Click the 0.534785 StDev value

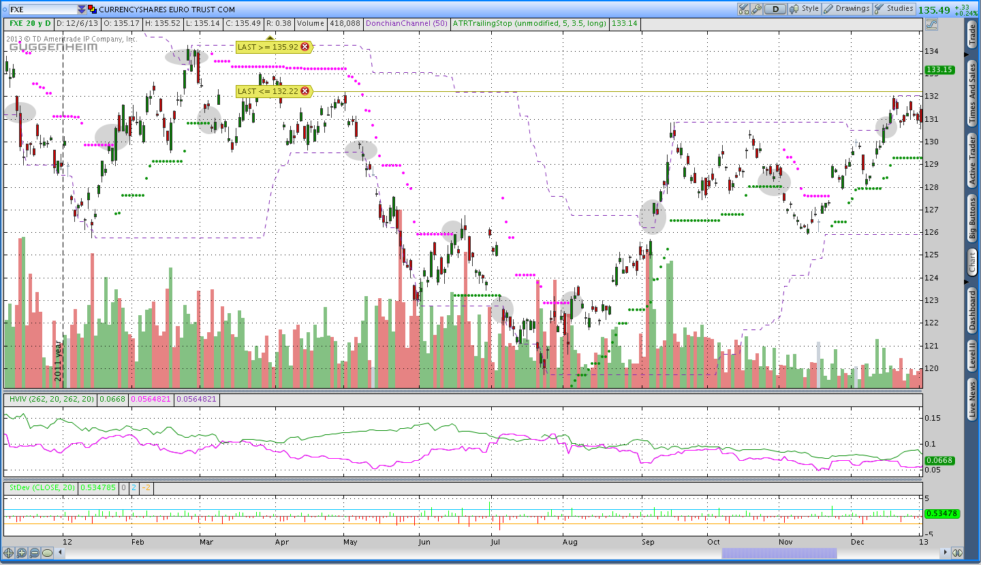99,487
